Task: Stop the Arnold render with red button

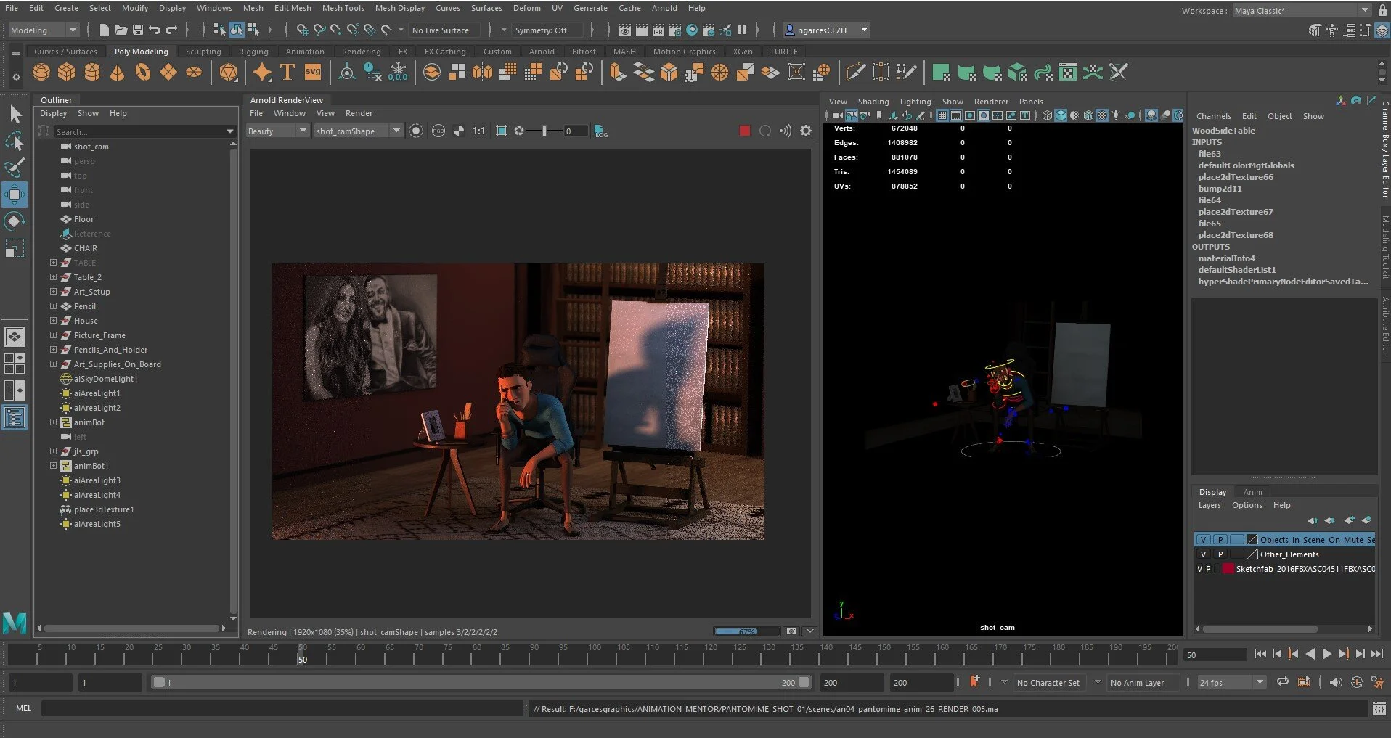Action: coord(744,131)
